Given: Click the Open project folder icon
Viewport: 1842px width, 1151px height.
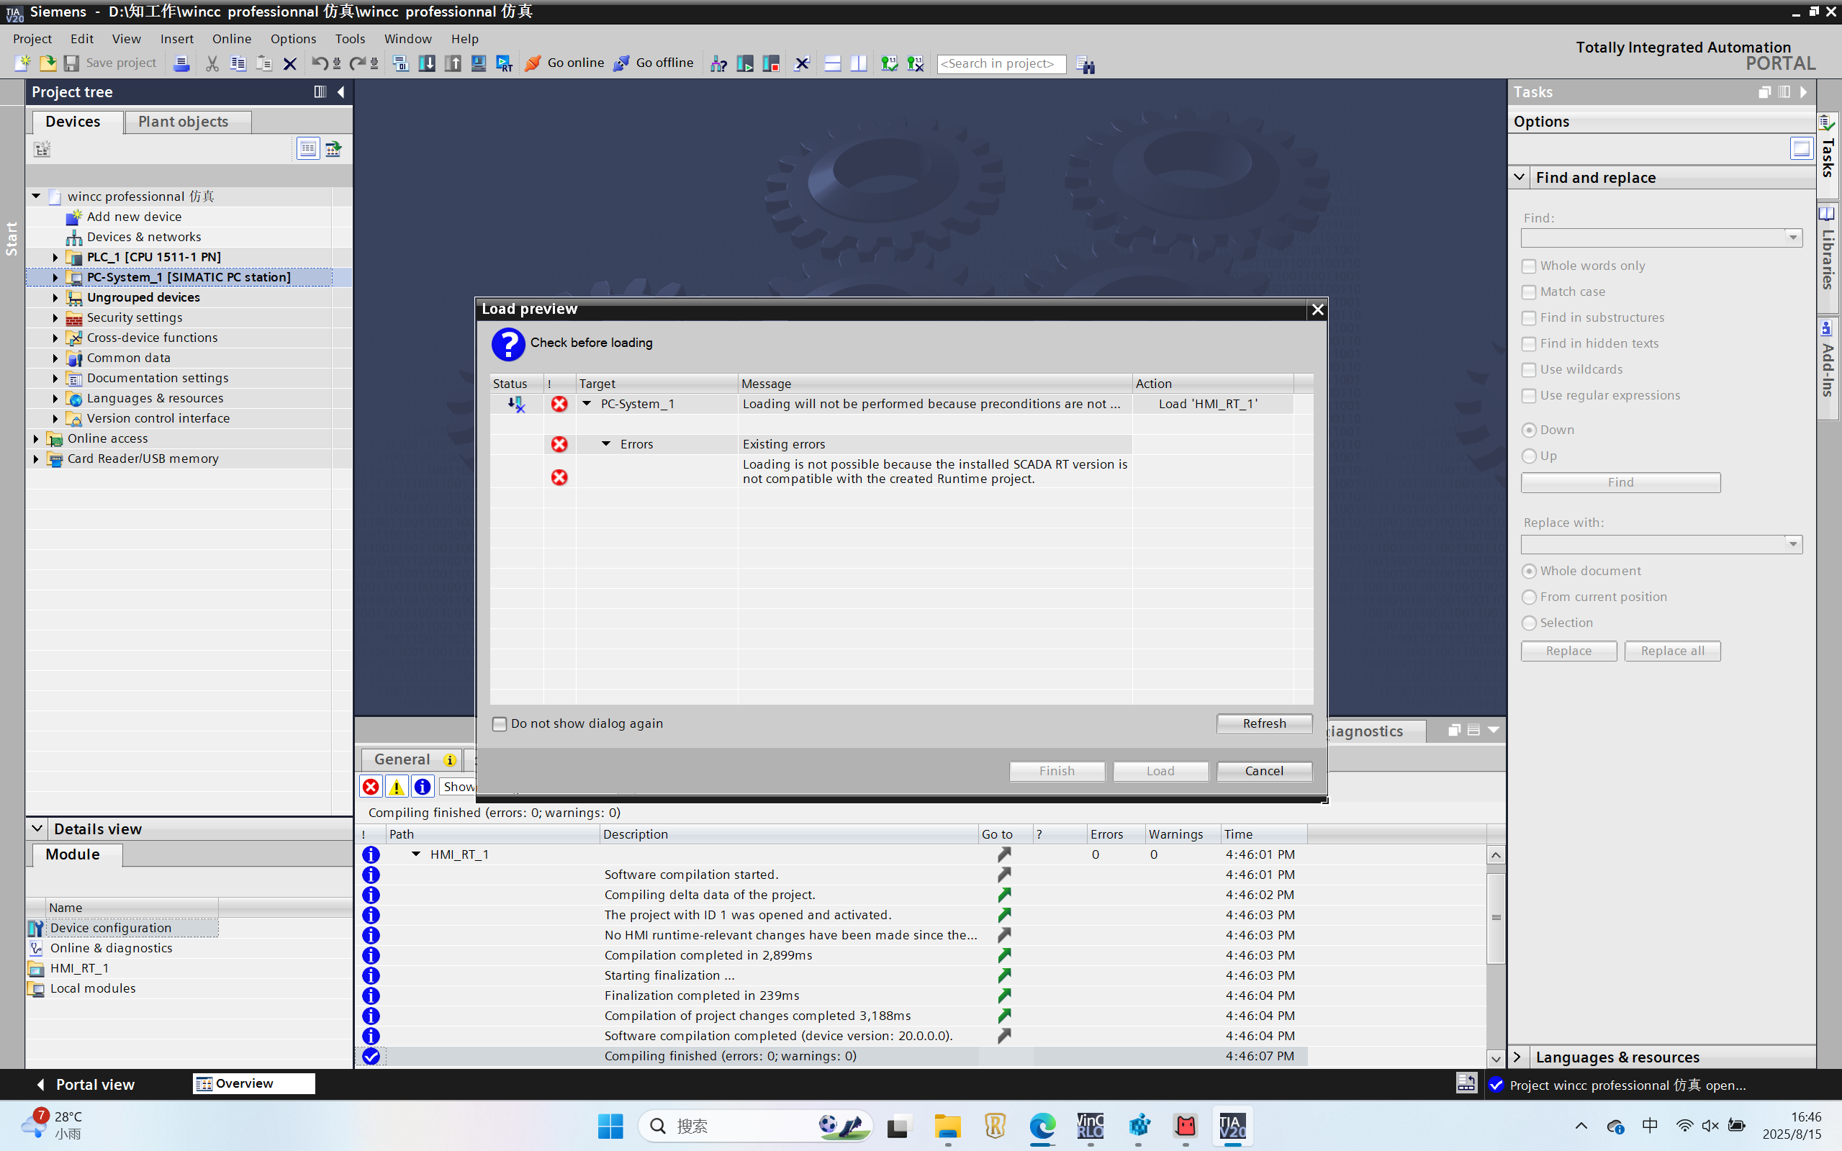Looking at the screenshot, I should [48, 63].
